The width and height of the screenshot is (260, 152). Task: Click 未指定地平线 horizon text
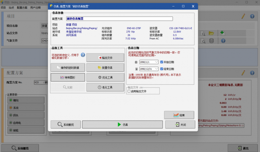(74, 32)
